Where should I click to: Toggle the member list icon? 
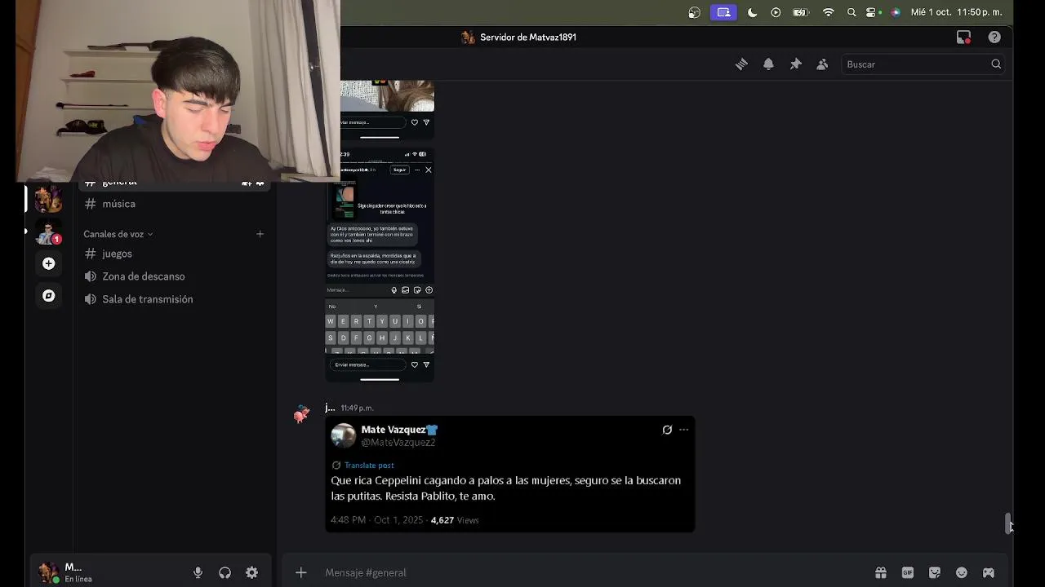pyautogui.click(x=822, y=64)
